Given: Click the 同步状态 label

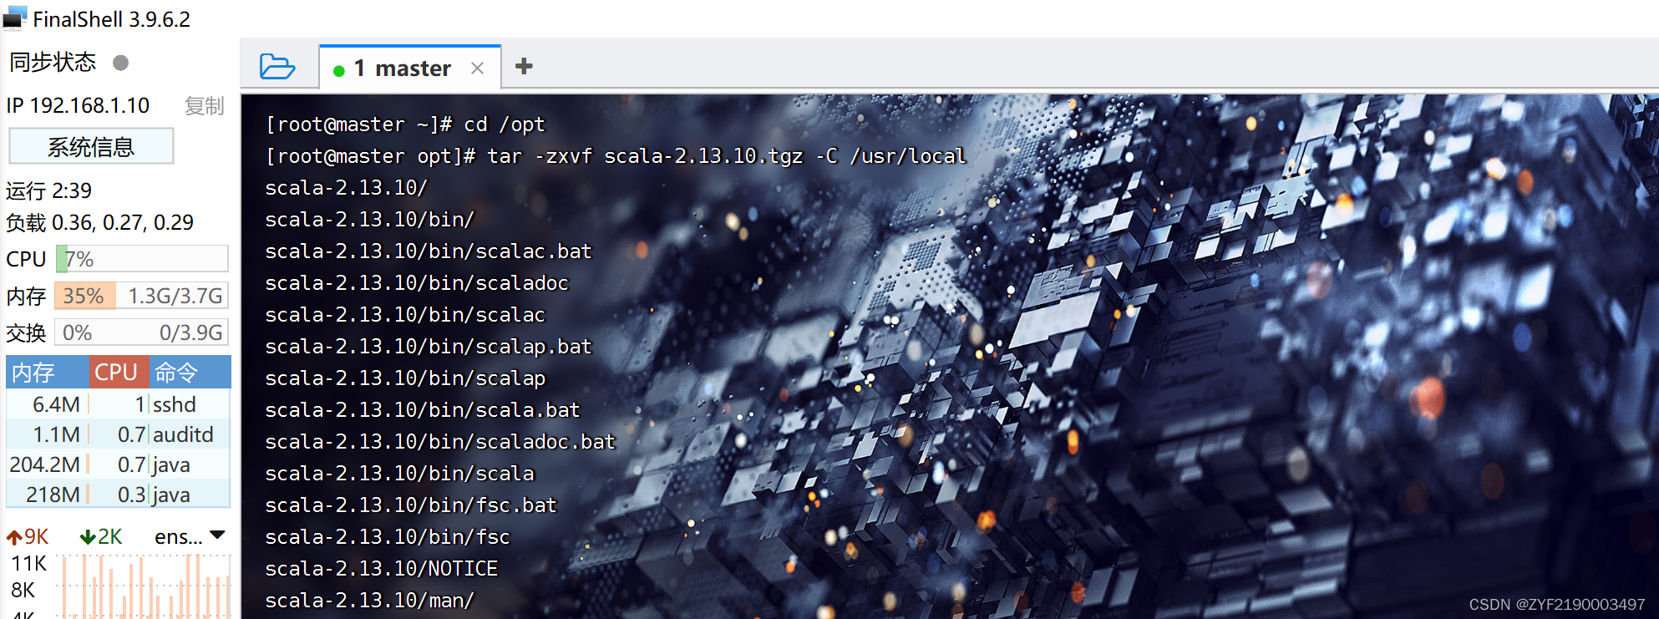Looking at the screenshot, I should point(53,62).
